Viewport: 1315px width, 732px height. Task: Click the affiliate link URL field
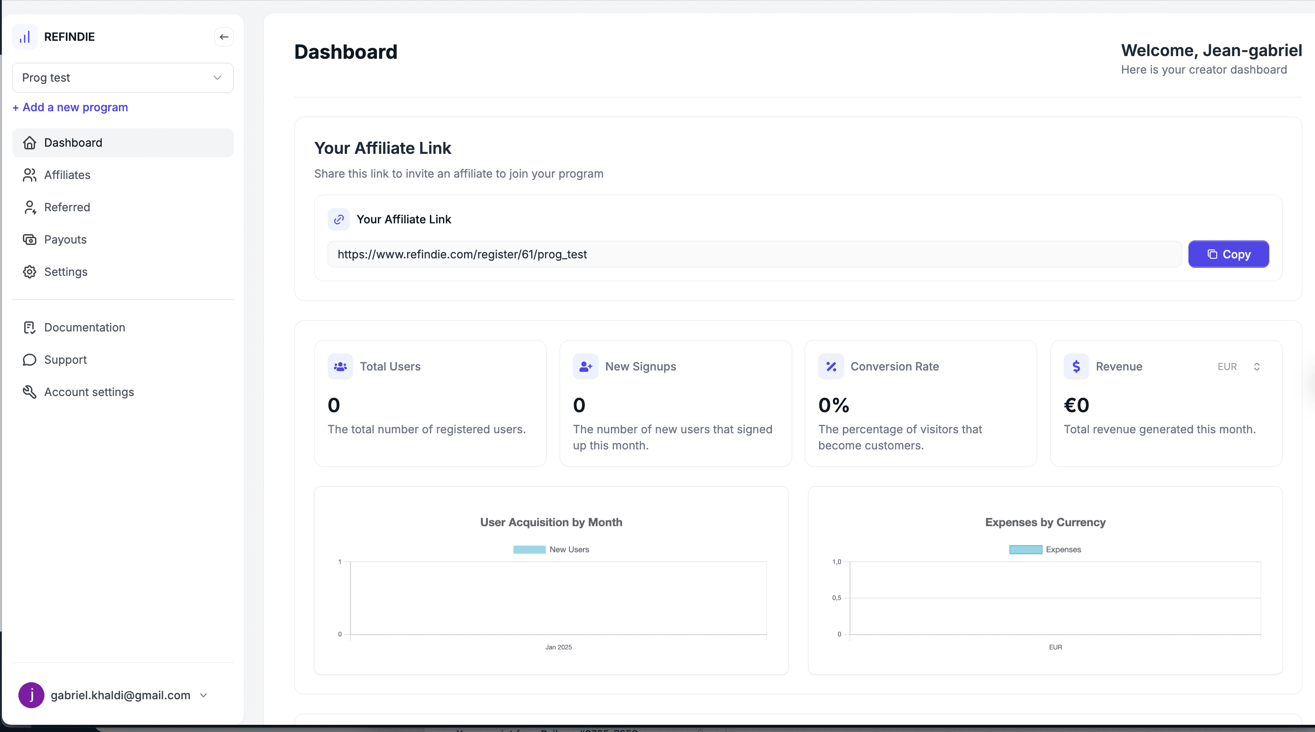754,254
